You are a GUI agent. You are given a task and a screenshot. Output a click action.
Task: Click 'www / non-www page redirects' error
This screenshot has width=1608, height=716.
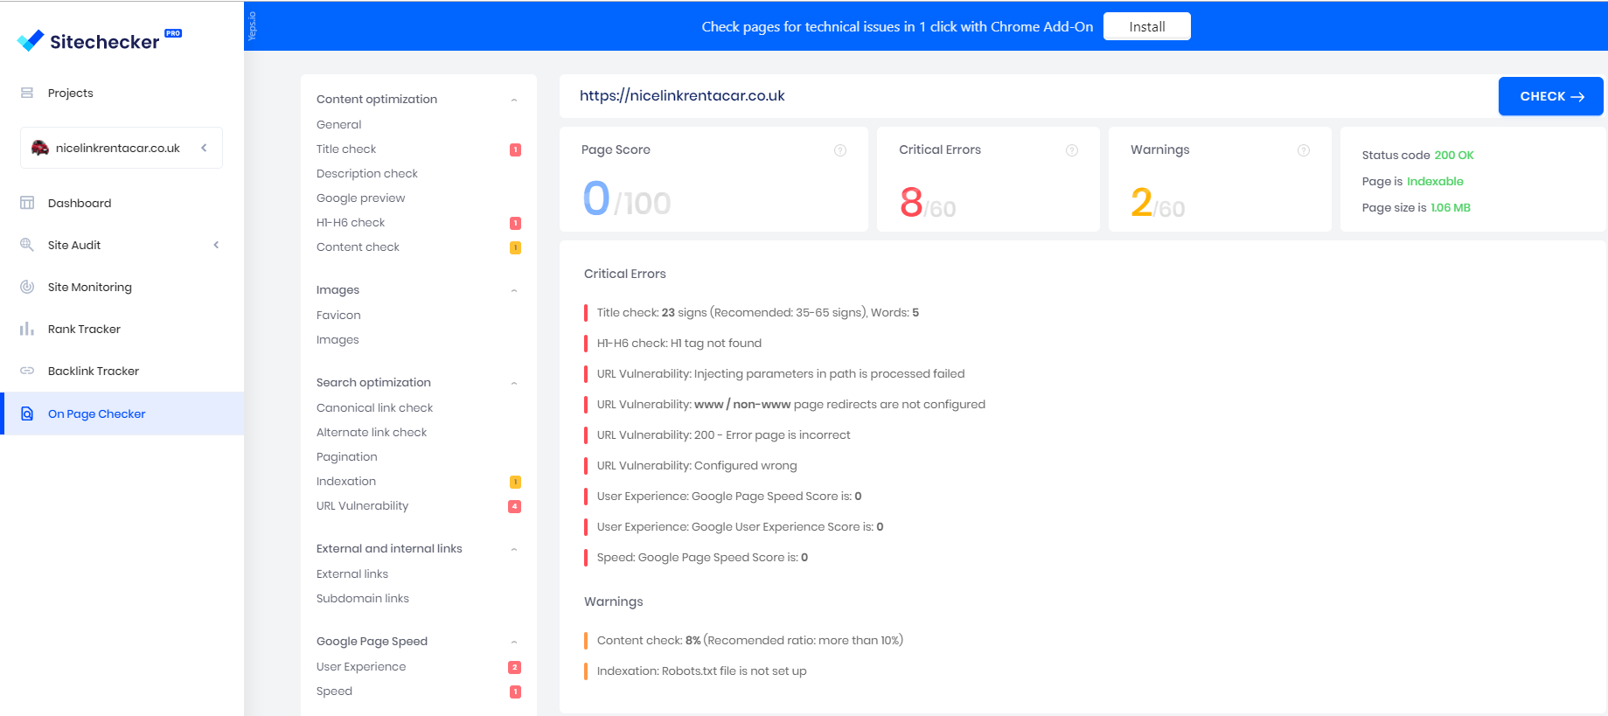pos(791,404)
